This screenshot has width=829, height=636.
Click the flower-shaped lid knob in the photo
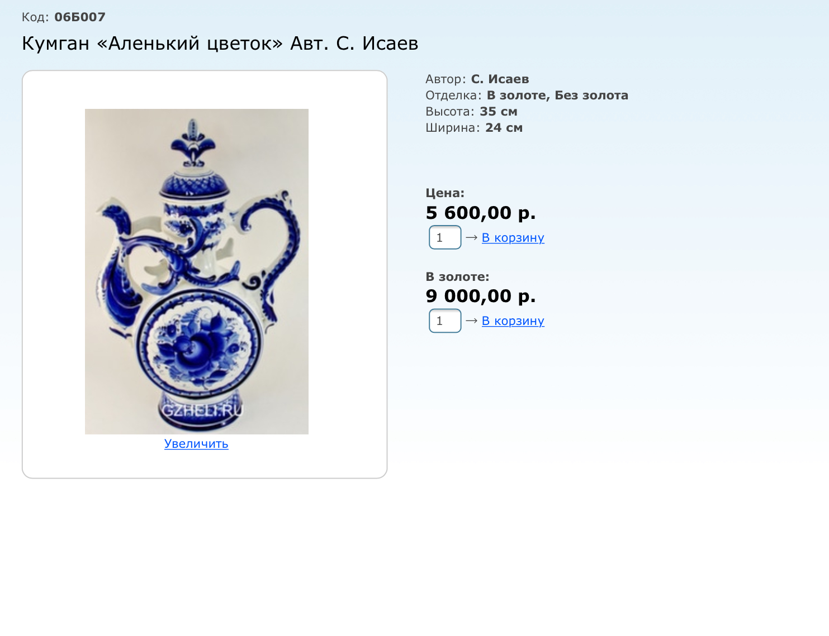click(x=193, y=143)
